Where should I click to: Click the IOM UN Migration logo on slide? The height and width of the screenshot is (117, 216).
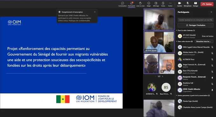pos(85,99)
